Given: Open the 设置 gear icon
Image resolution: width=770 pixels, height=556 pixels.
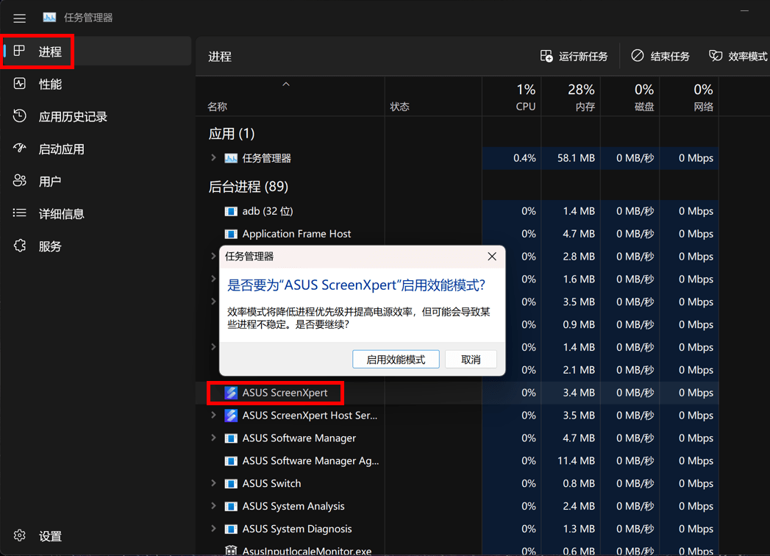Looking at the screenshot, I should coord(20,535).
